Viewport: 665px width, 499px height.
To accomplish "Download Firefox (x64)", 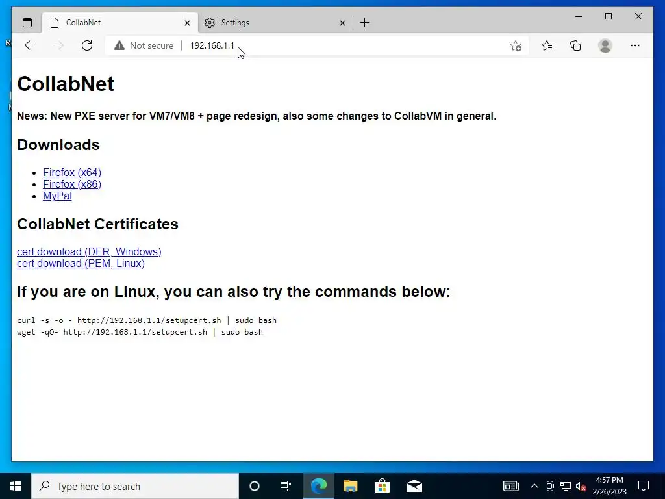I will click(72, 172).
